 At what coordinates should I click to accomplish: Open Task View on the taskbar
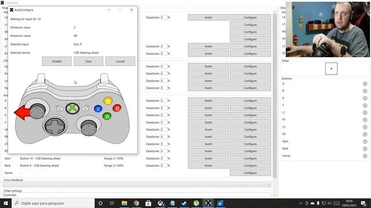[112, 203]
